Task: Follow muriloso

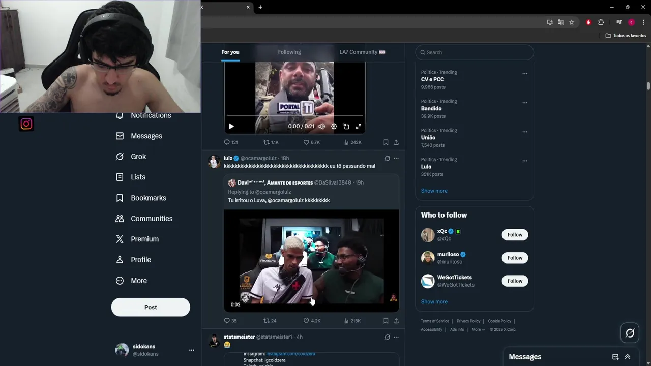Action: click(515, 258)
